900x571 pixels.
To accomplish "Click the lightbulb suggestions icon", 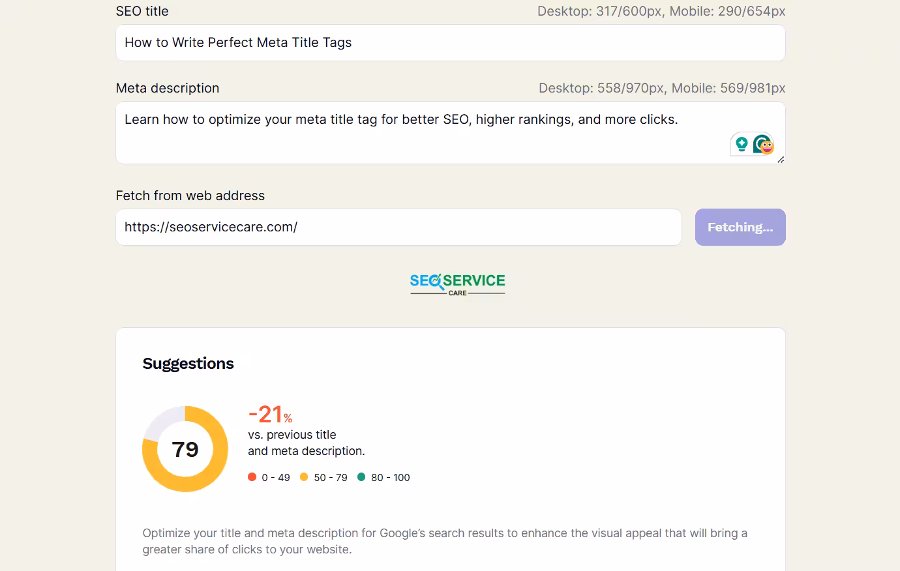I will pos(742,143).
